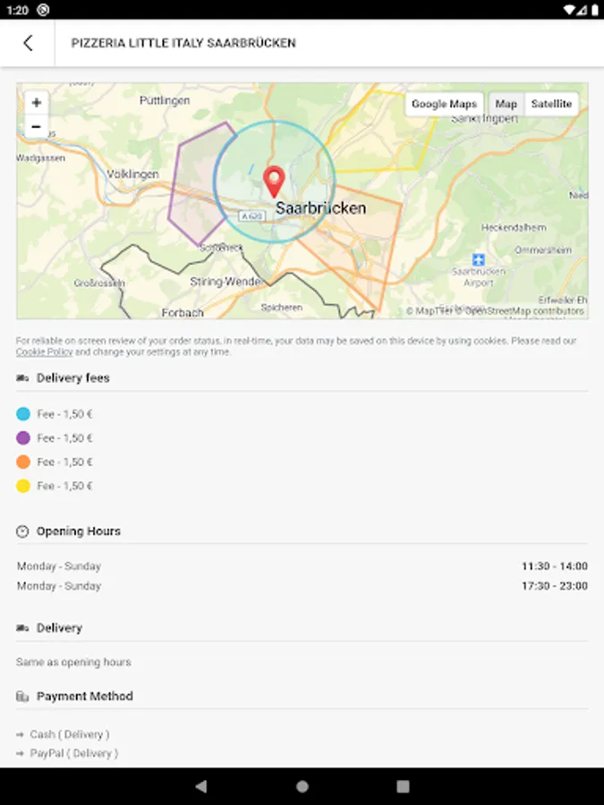Click the Völklingen label on the map
The image size is (604, 805).
click(x=133, y=174)
